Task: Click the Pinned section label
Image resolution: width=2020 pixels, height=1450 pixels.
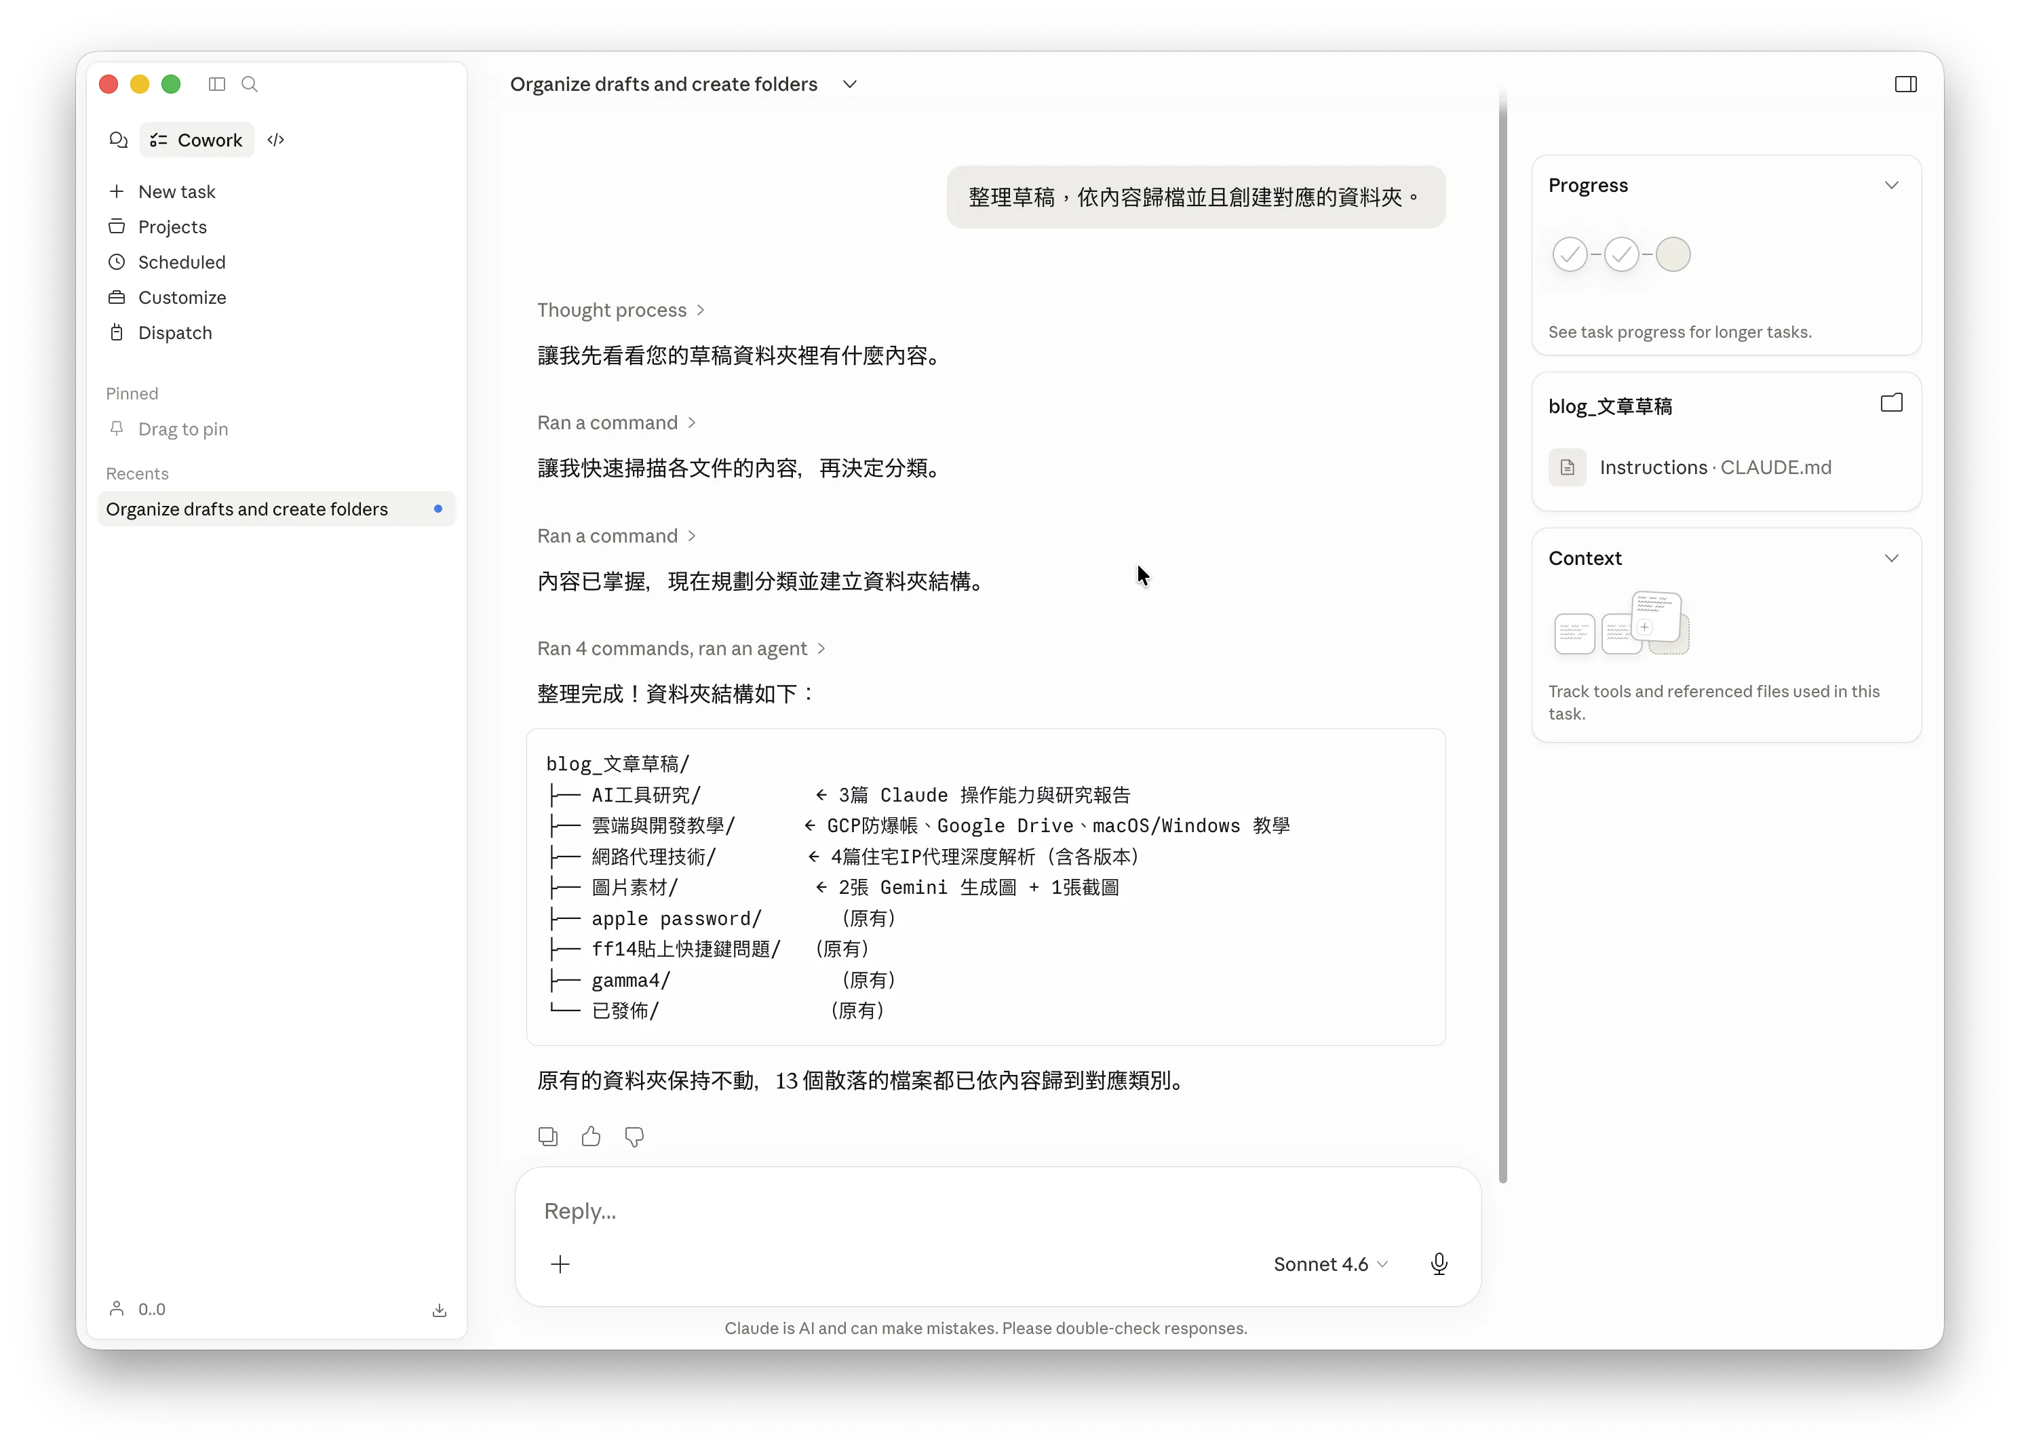Action: (x=132, y=393)
